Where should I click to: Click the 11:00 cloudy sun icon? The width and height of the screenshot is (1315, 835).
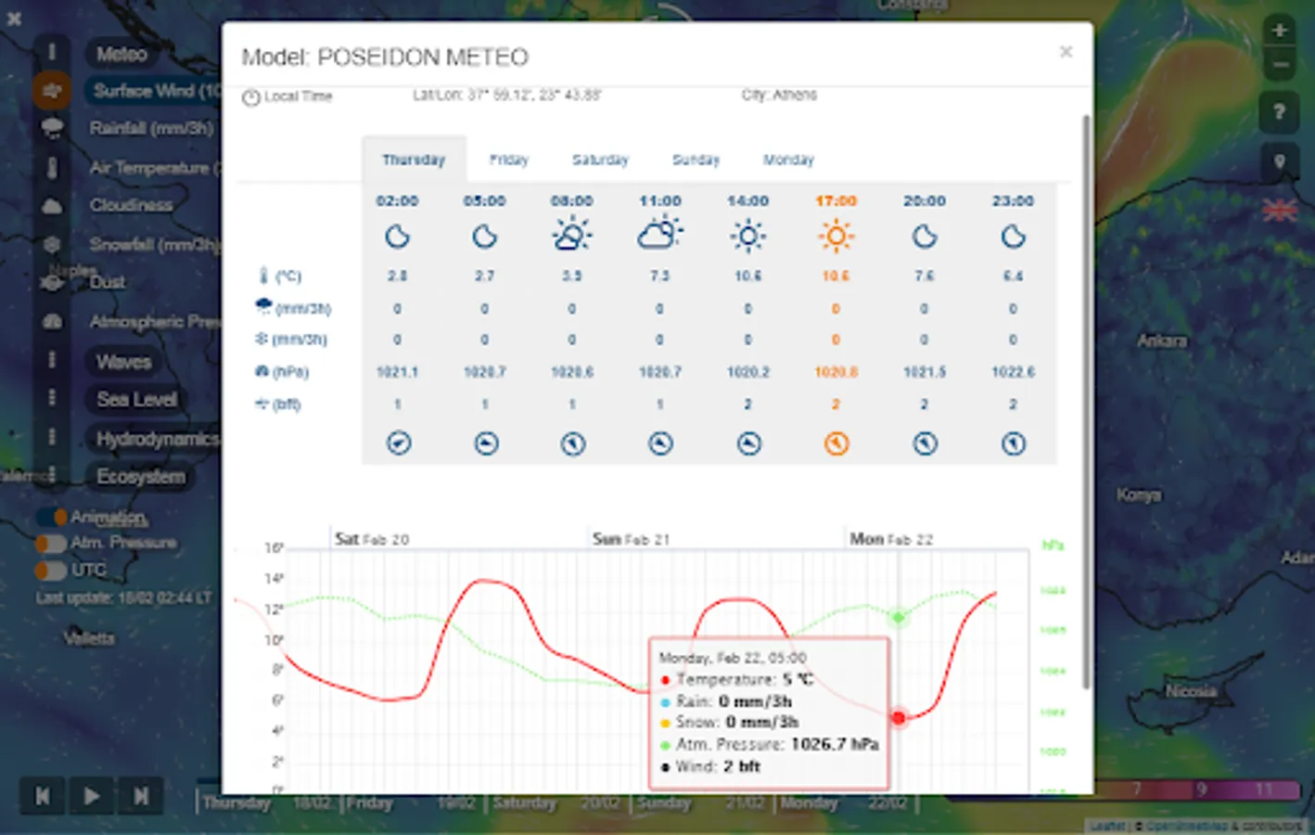[x=659, y=234]
